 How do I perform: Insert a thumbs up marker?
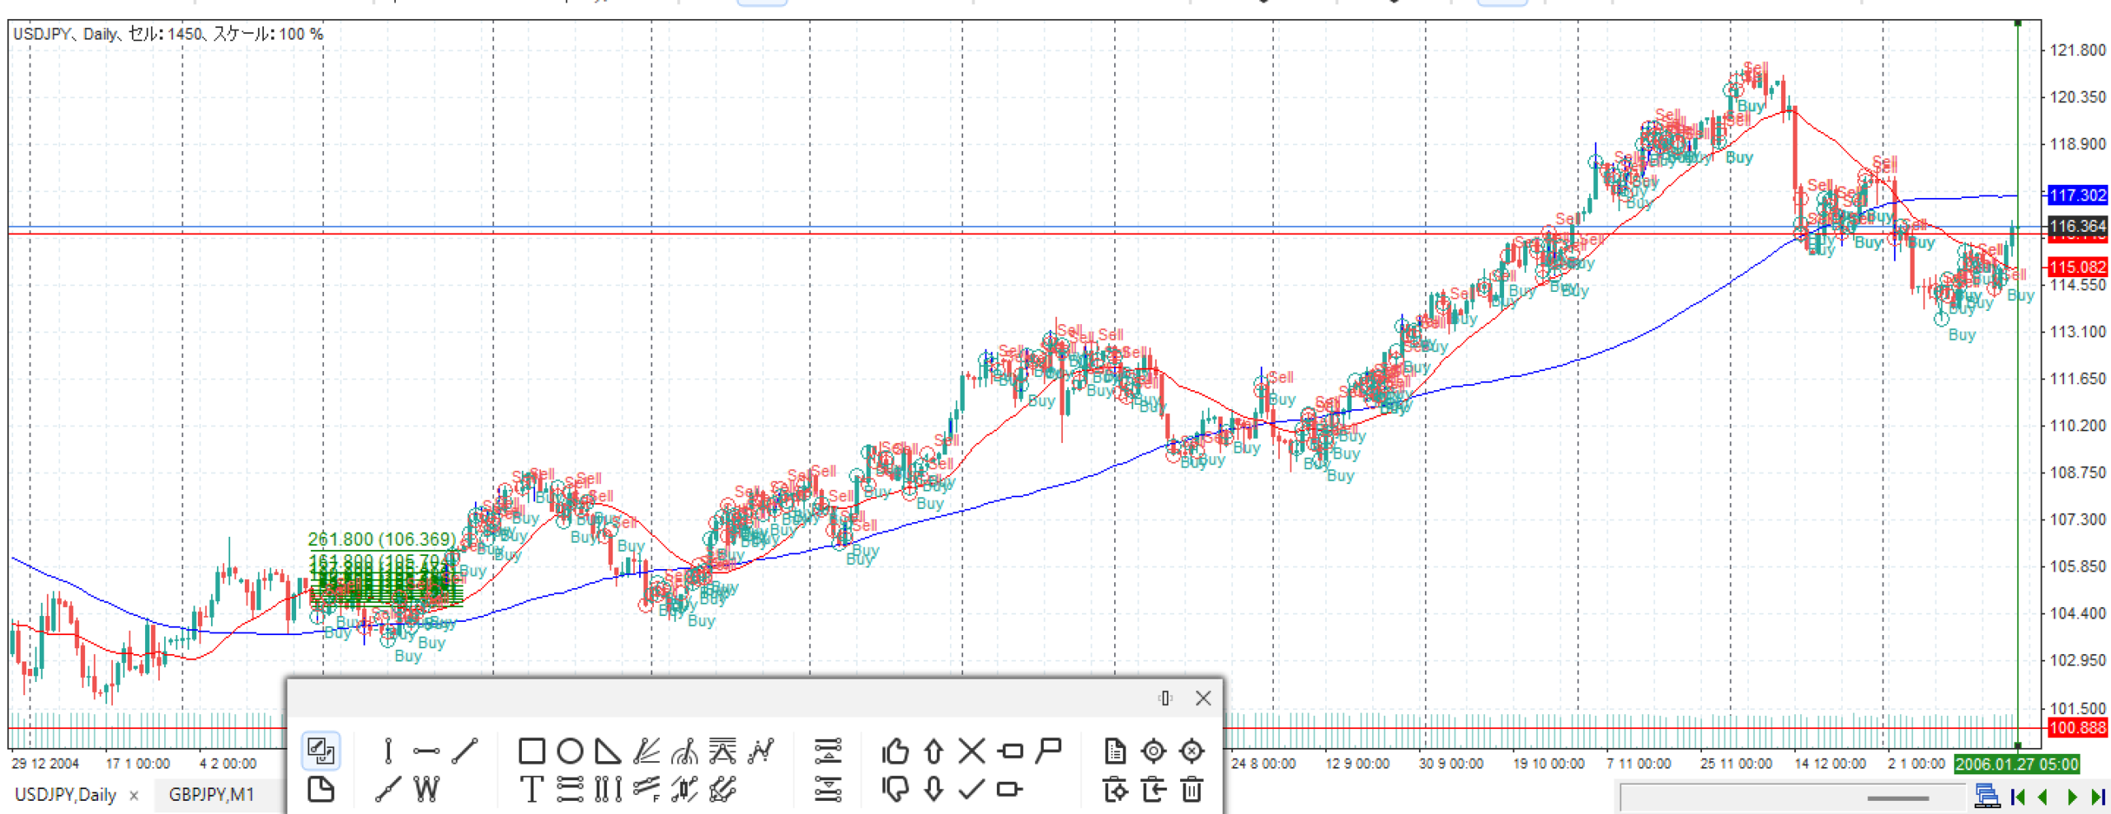(x=895, y=750)
